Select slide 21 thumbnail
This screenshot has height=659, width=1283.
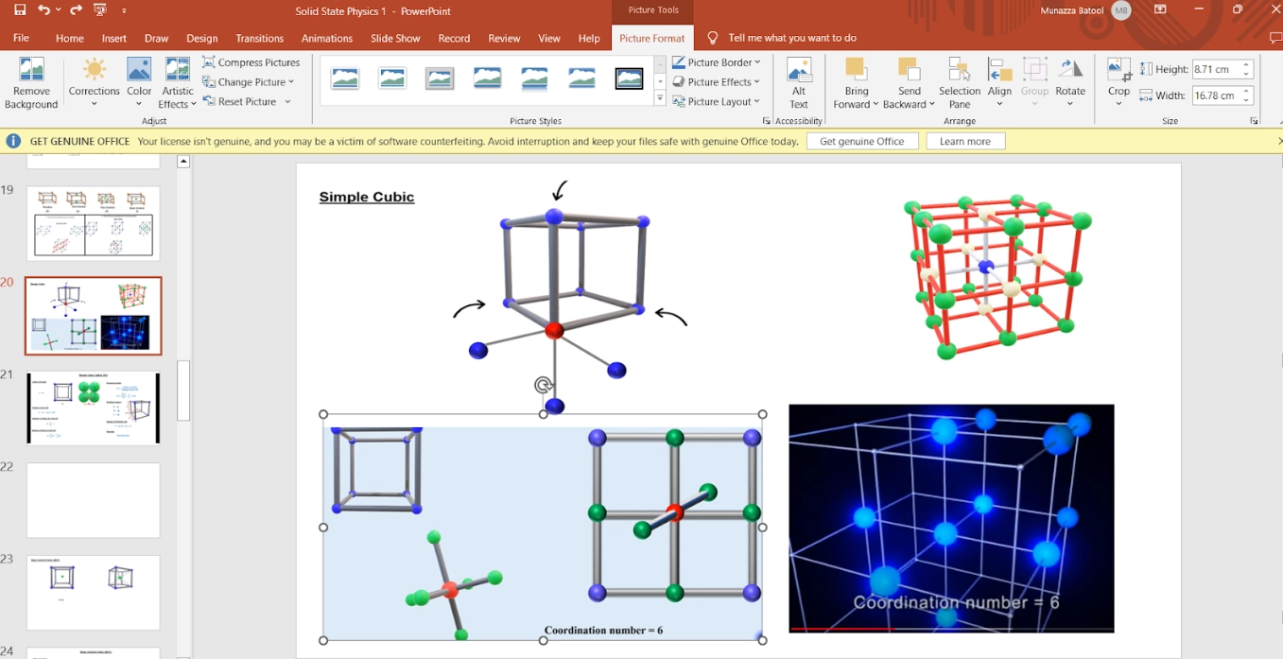pos(93,408)
